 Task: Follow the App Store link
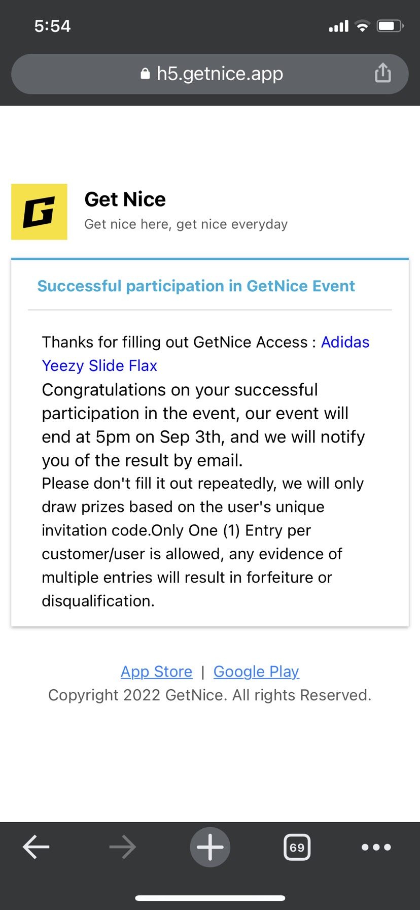pos(156,671)
